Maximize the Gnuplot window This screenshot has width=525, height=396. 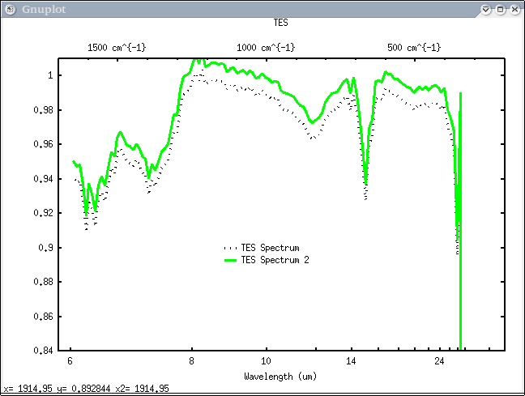[x=500, y=10]
